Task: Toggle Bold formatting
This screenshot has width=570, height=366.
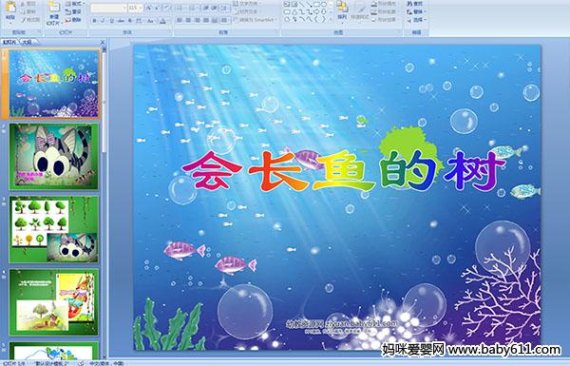Action: coord(95,21)
